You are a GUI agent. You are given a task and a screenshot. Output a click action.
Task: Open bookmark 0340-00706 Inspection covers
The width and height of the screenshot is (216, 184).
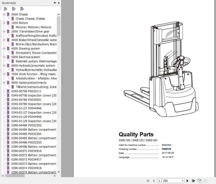(x=34, y=95)
